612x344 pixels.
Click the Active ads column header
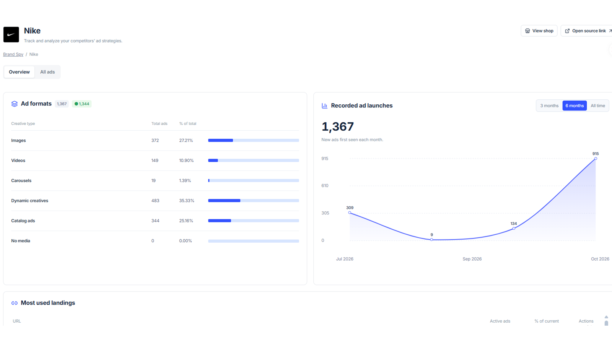500,321
